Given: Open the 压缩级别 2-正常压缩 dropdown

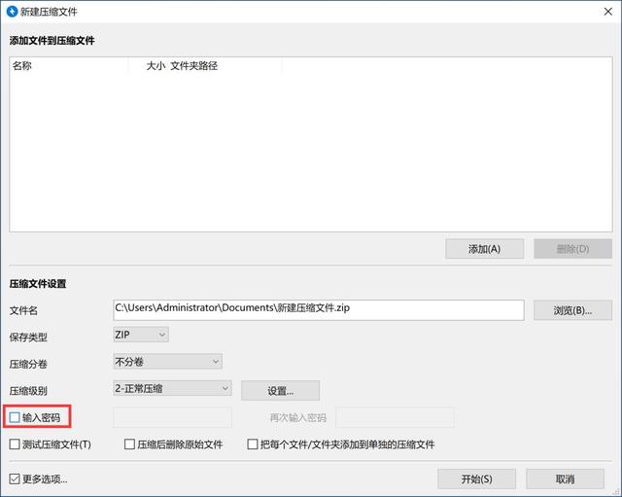Looking at the screenshot, I should [x=172, y=388].
